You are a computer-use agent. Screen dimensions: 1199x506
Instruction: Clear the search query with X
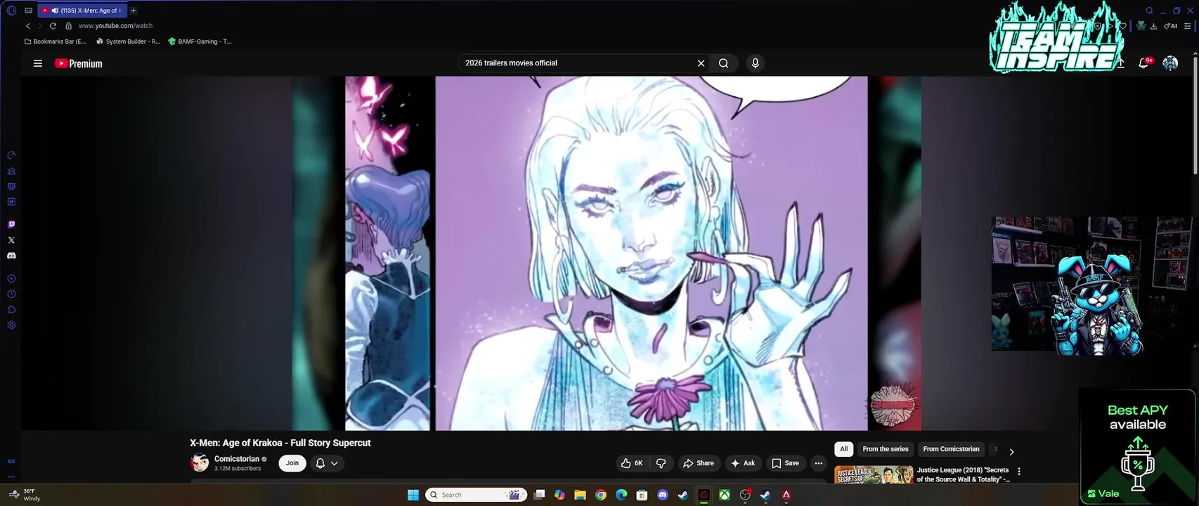pyautogui.click(x=701, y=63)
